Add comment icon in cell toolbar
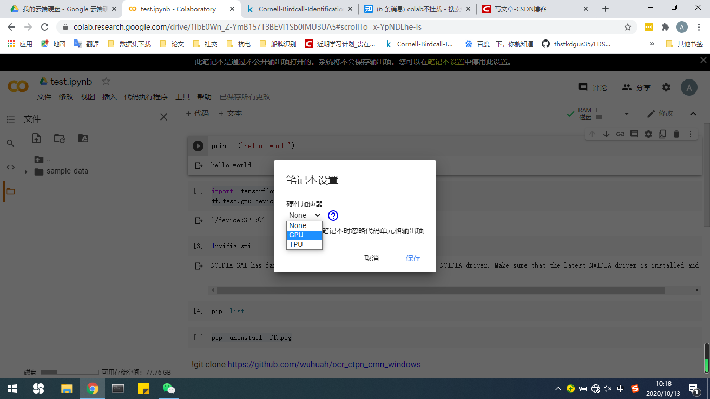710x399 pixels. [634, 134]
